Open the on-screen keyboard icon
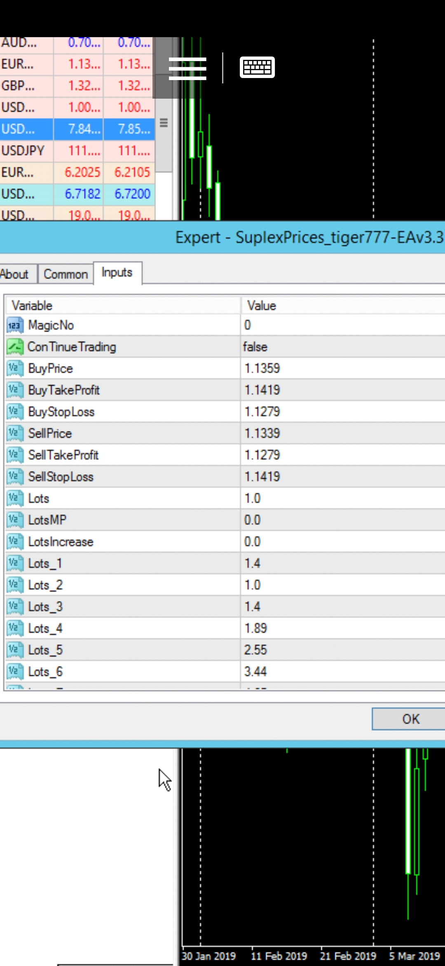 point(257,67)
